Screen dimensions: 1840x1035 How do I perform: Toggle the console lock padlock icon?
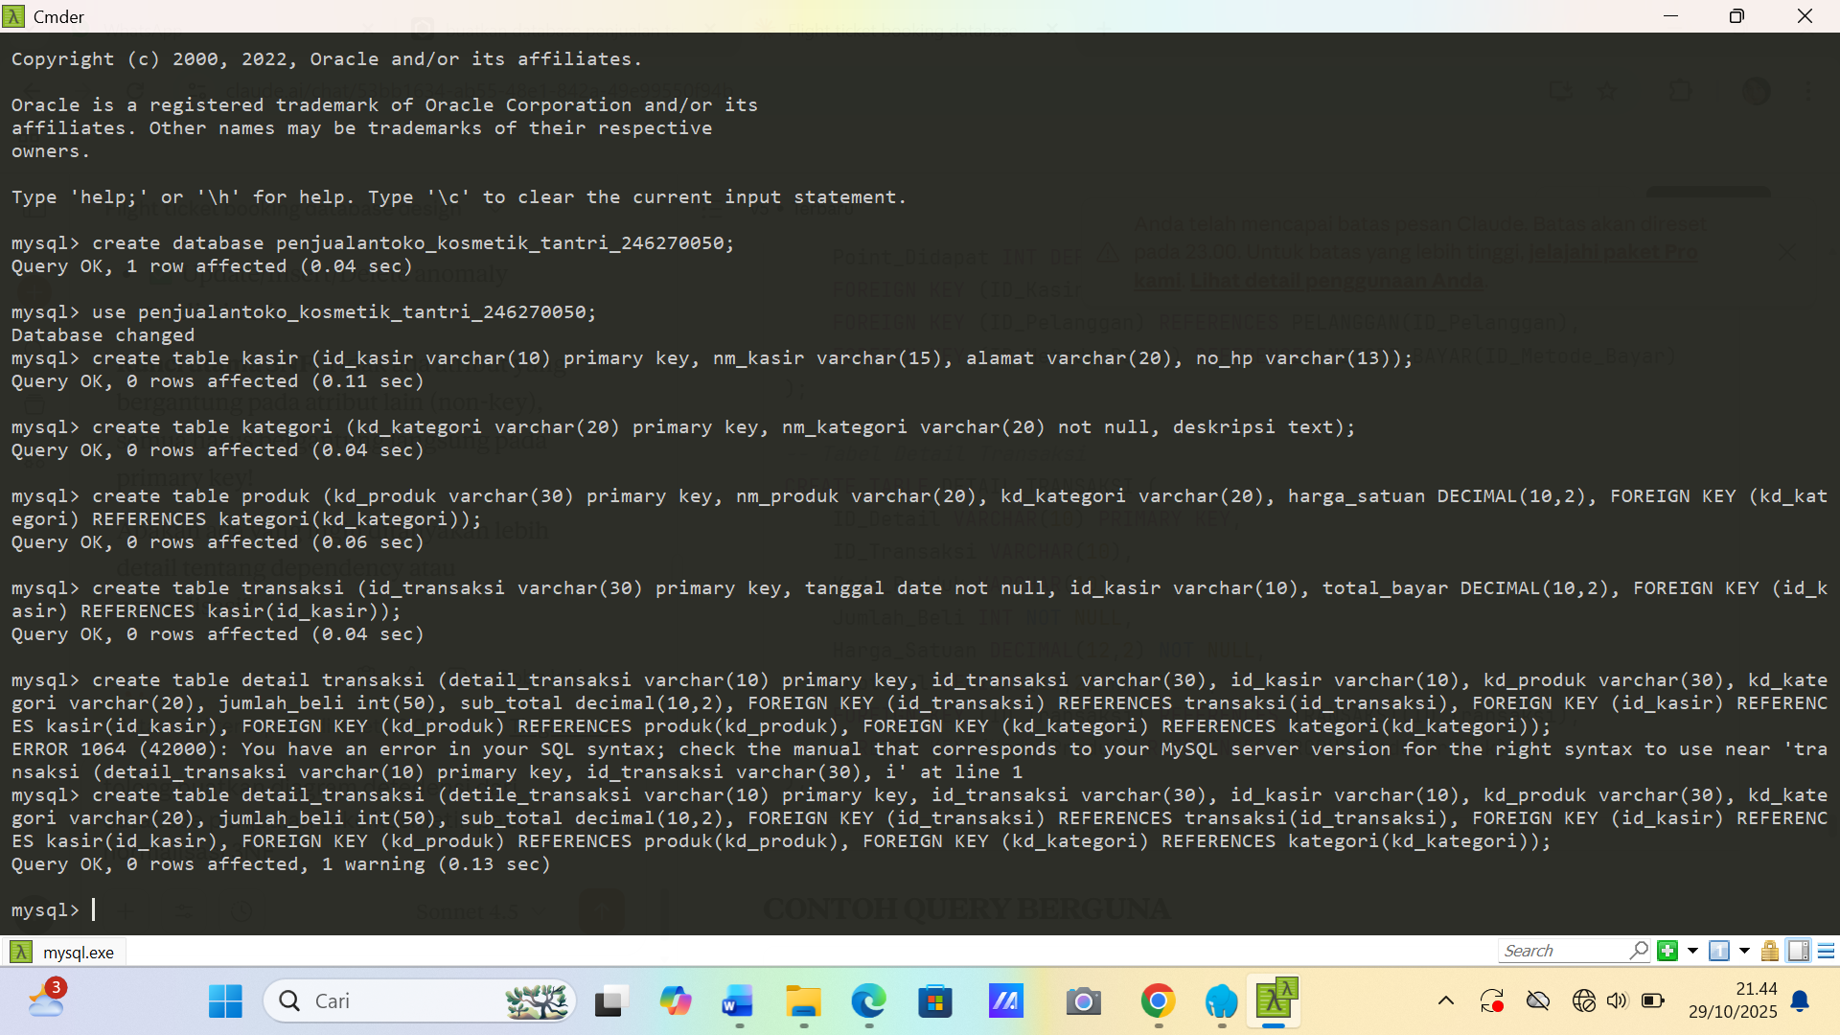(1770, 951)
